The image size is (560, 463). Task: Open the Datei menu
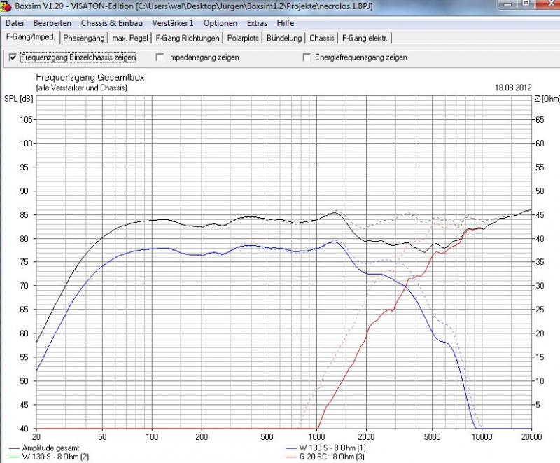pos(15,23)
